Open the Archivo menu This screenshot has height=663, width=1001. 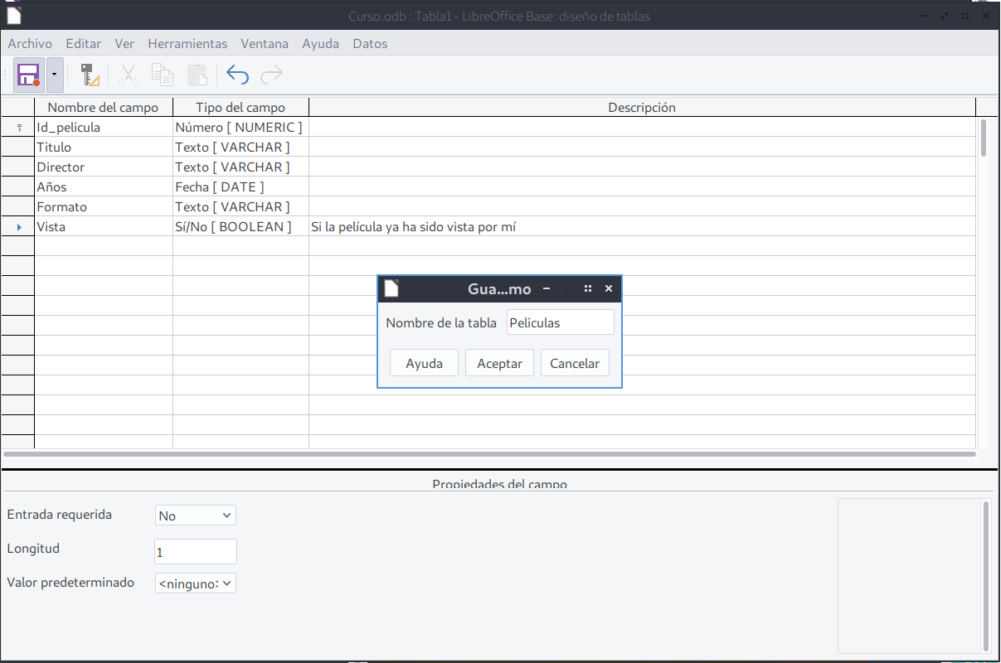(30, 44)
